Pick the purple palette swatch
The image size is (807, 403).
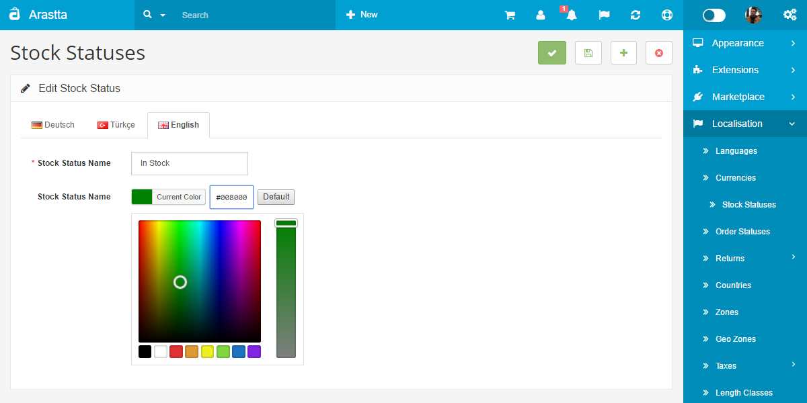click(x=254, y=351)
